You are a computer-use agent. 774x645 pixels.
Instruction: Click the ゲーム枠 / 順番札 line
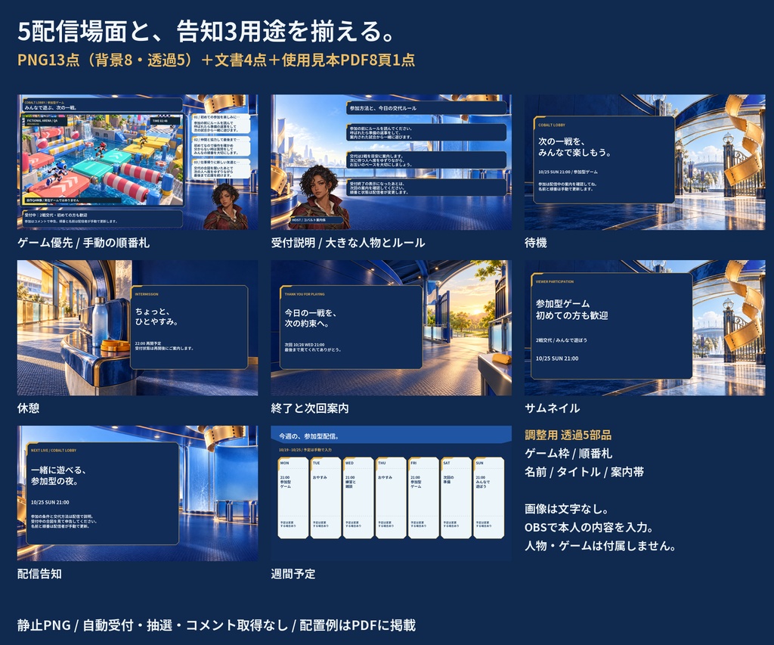(x=568, y=454)
